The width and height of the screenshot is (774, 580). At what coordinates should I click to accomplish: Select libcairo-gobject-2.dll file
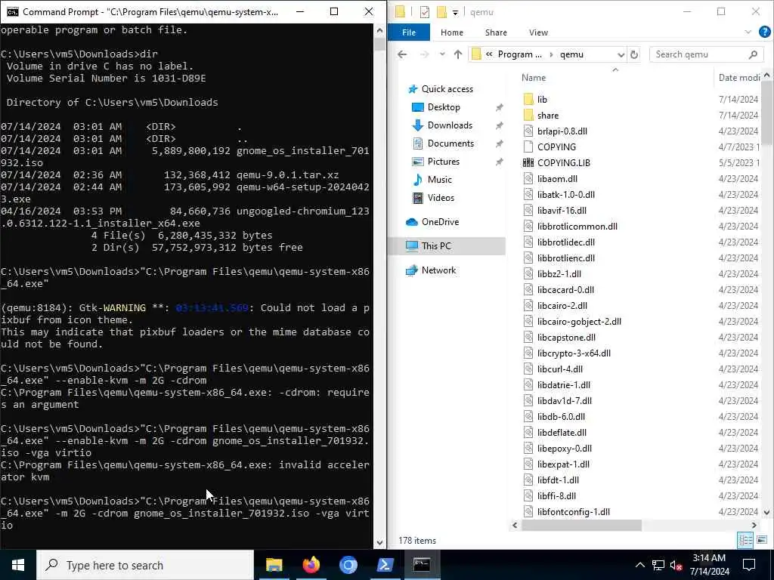(x=579, y=322)
